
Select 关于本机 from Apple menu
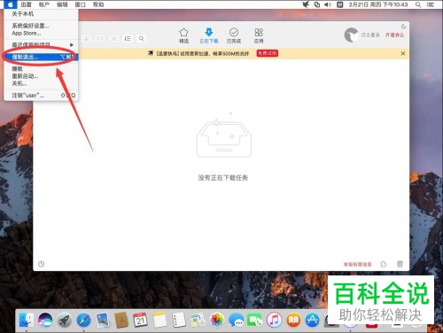[41, 14]
